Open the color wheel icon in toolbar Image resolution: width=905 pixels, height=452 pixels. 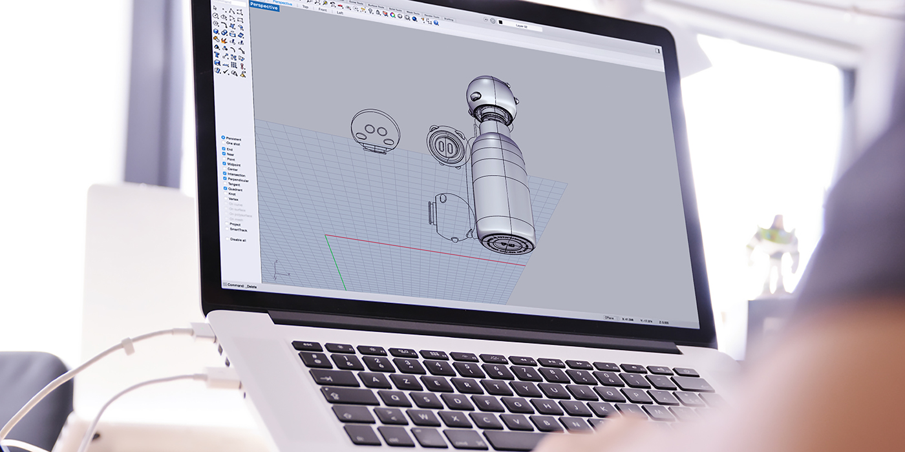[x=392, y=15]
